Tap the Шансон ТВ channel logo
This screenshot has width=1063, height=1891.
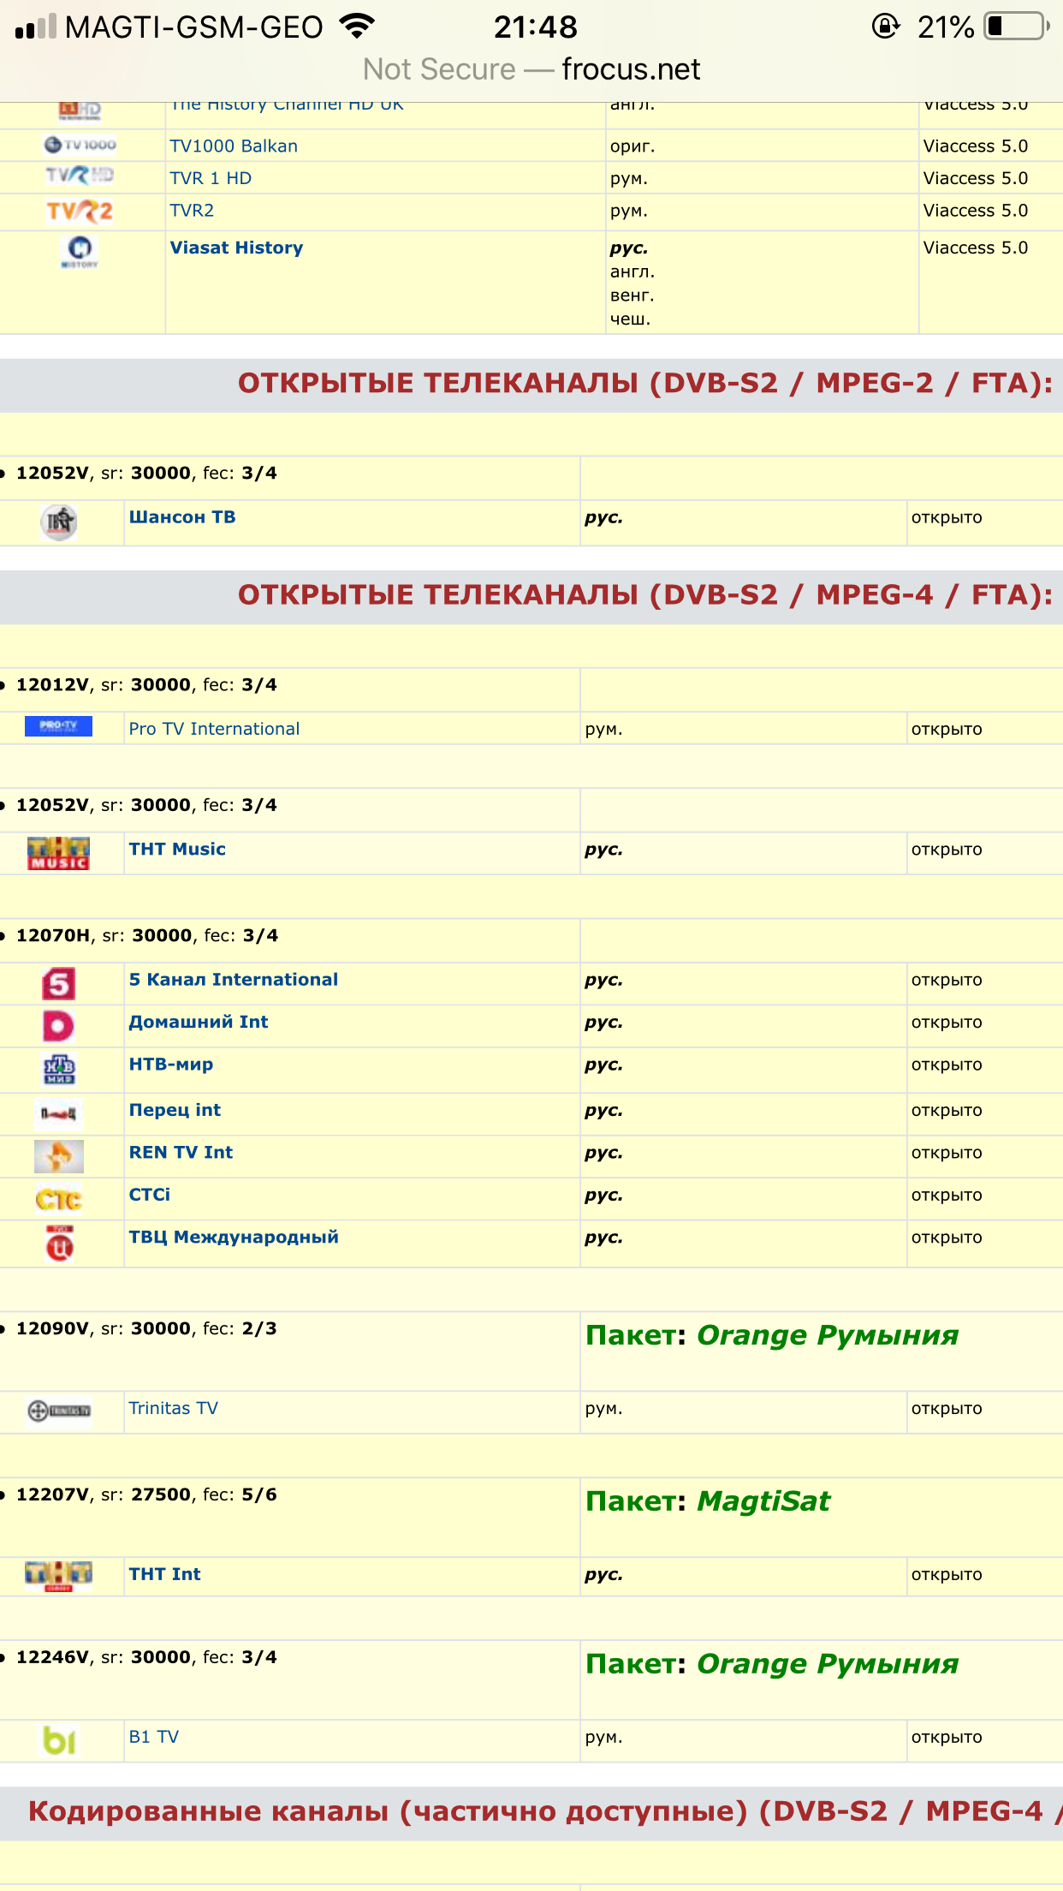pyautogui.click(x=59, y=522)
